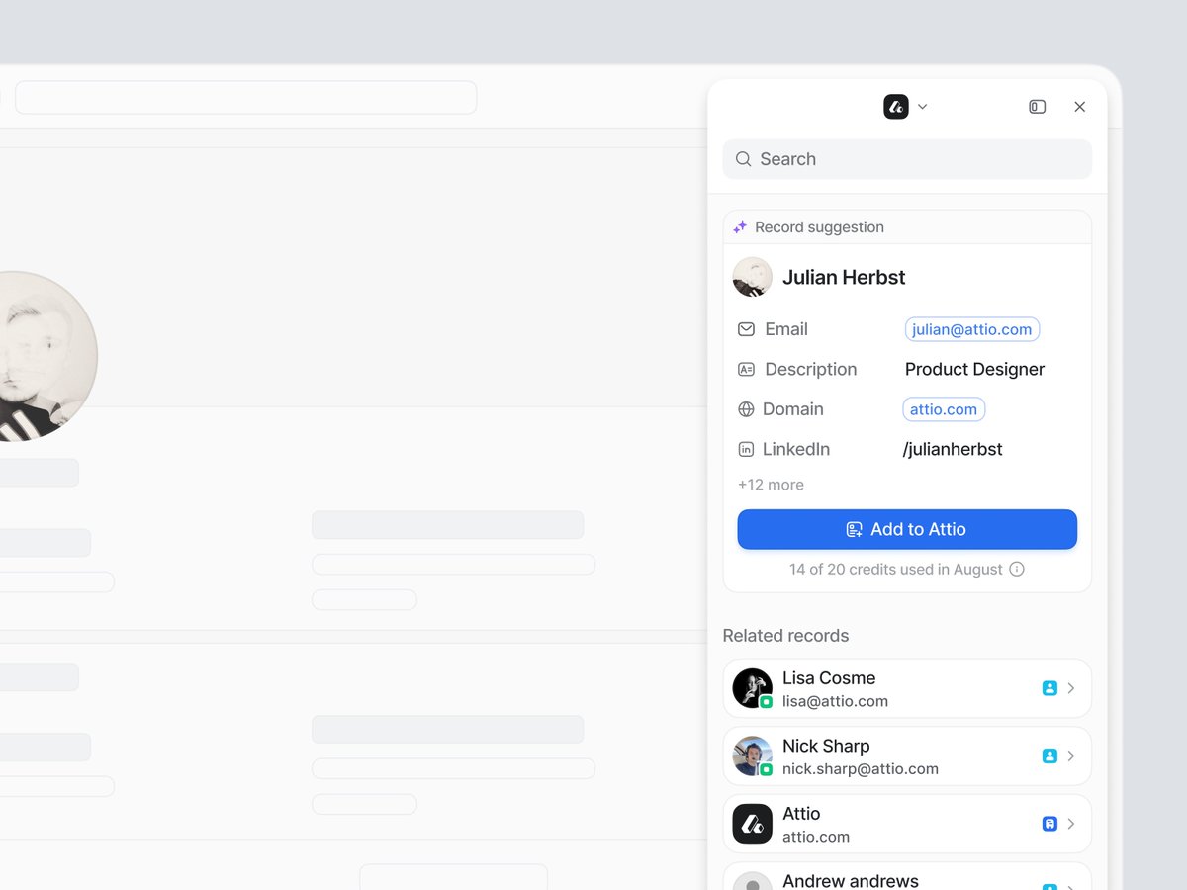Open chevron on Attio company row
The image size is (1187, 890).
(x=1071, y=824)
